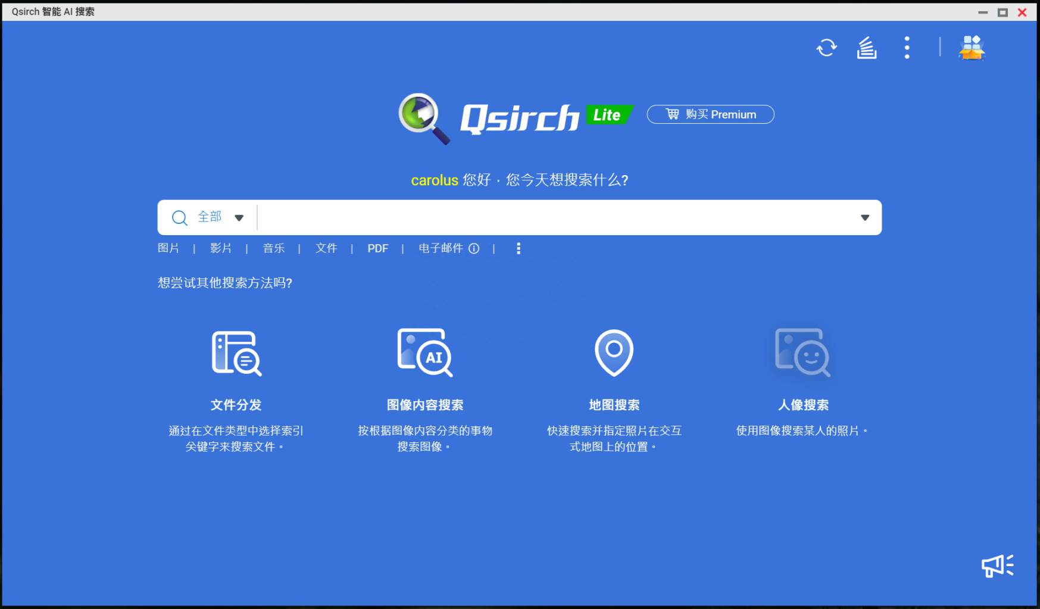Click the 想尝试其他搜索方法吗? heading
Image resolution: width=1040 pixels, height=609 pixels.
[225, 283]
